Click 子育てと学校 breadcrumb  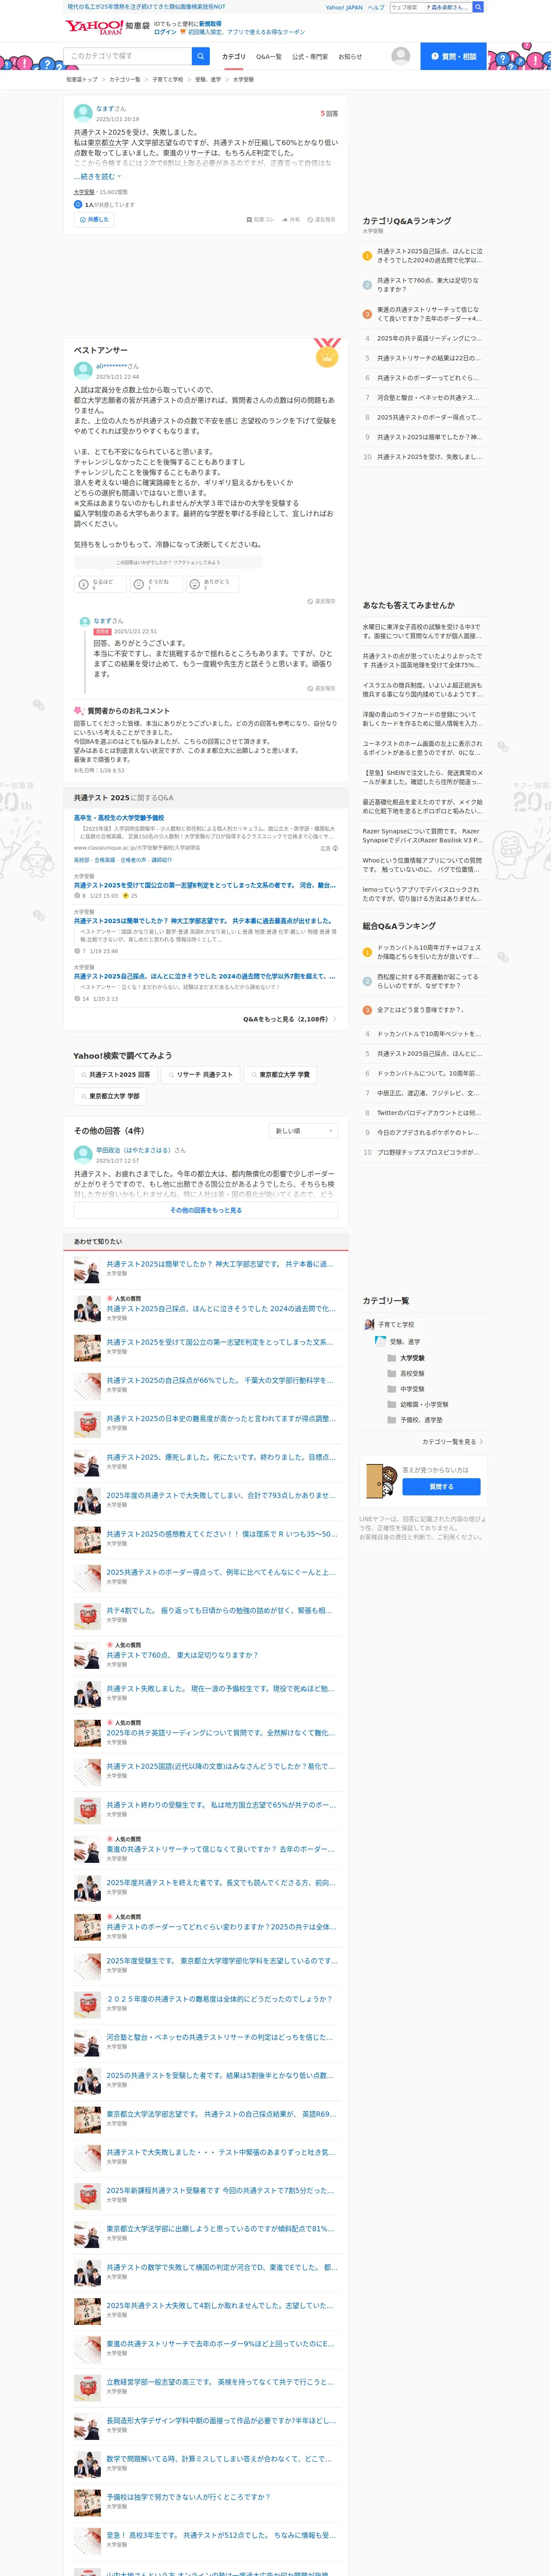point(168,79)
